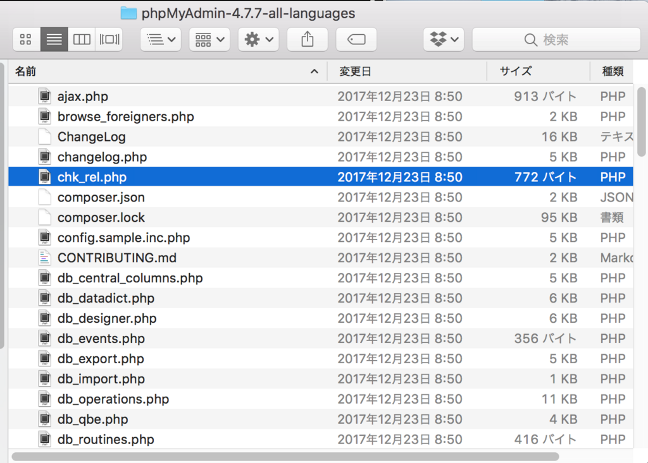
Task: Click the 検索 search field
Action: [x=556, y=40]
